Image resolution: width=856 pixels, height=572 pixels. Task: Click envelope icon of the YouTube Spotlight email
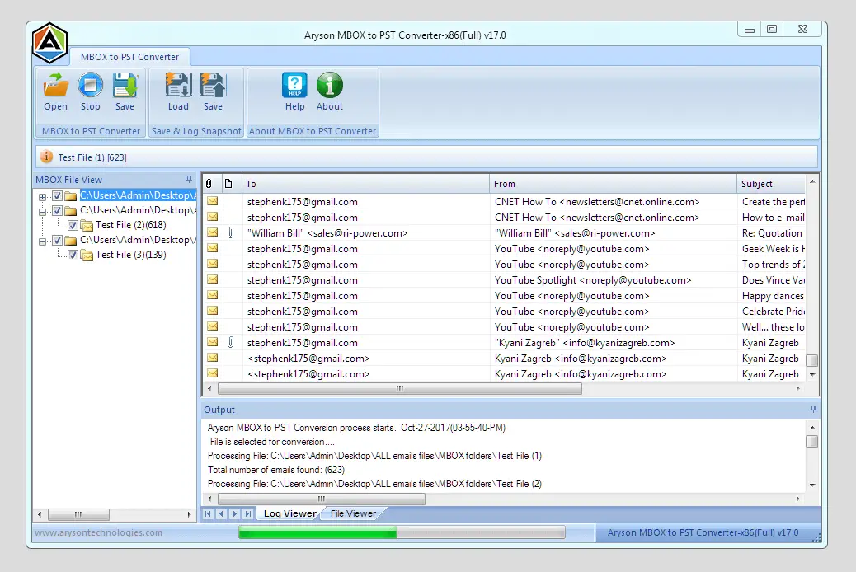tap(213, 280)
